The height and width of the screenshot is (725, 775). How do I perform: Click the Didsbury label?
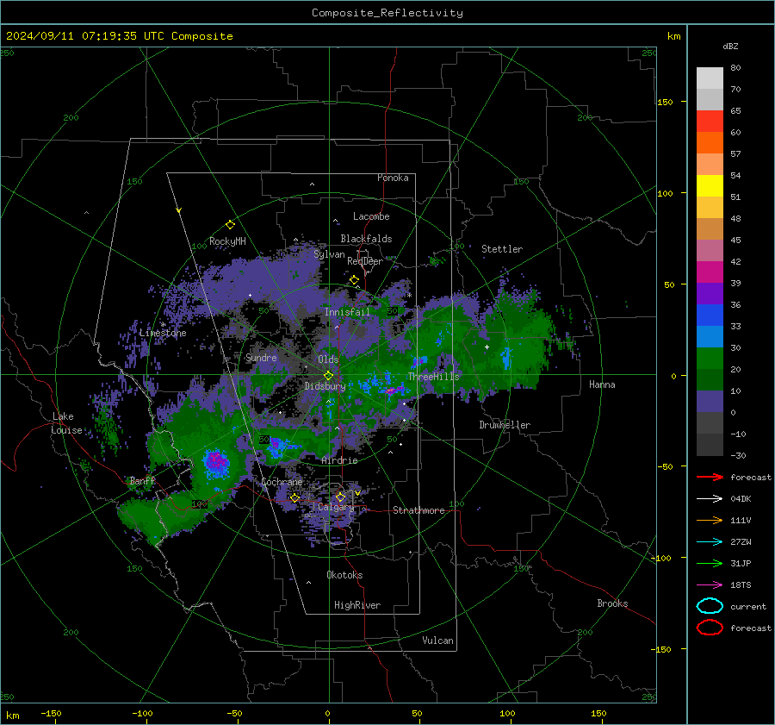tap(325, 386)
